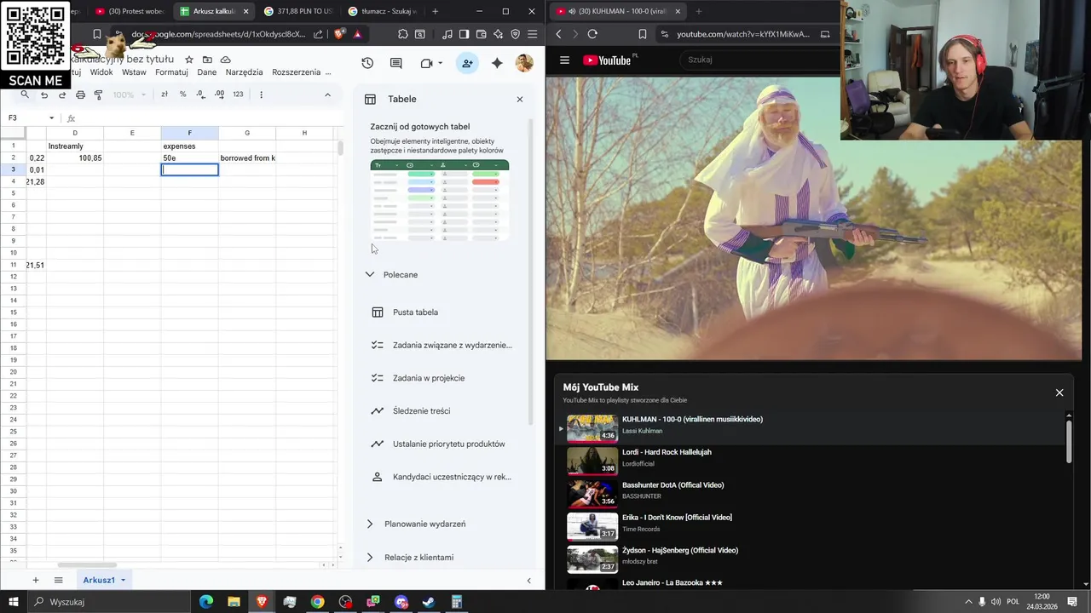
Task: Switch to the tłumacz search tab
Action: click(x=383, y=11)
